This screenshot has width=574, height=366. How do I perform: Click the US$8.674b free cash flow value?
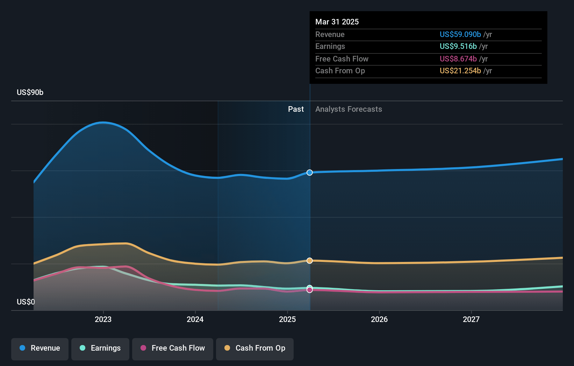pos(458,59)
